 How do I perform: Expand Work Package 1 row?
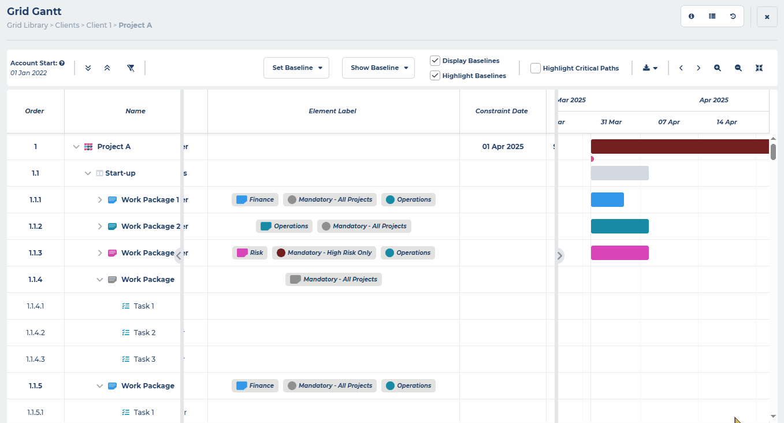[100, 200]
